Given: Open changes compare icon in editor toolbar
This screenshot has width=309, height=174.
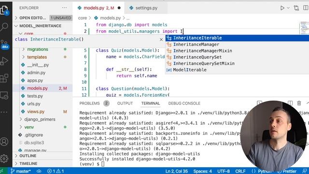Looking at the screenshot, I should 296,8.
